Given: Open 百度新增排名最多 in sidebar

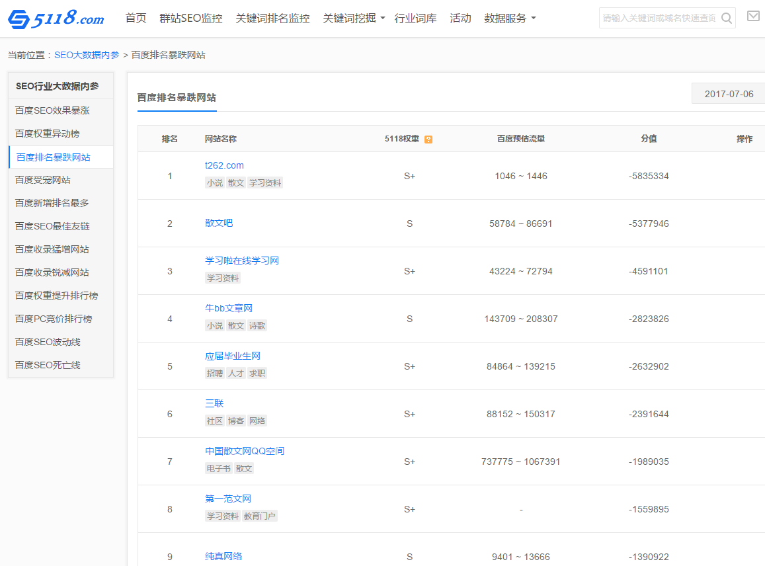Looking at the screenshot, I should [x=52, y=203].
